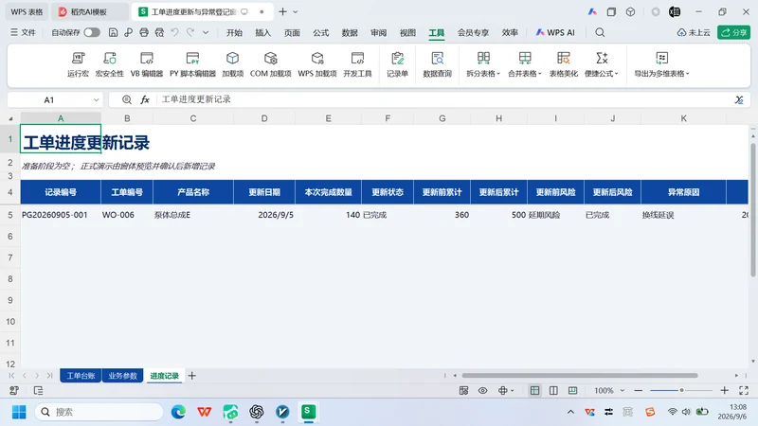Viewport: 758px width, 426px height.
Task: Apply 表格美化 table beautify
Action: (x=563, y=64)
